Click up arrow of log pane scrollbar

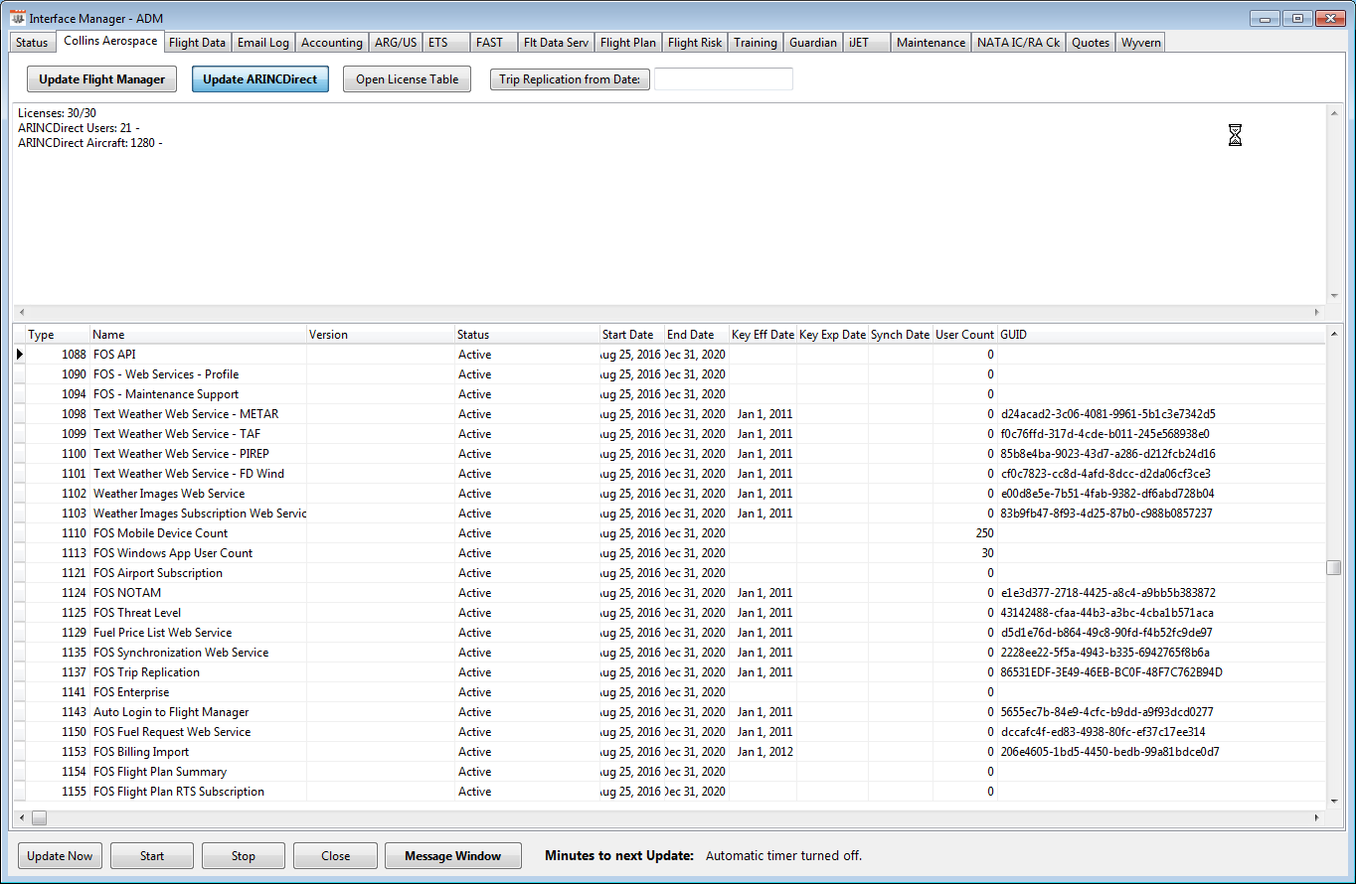coord(1334,111)
